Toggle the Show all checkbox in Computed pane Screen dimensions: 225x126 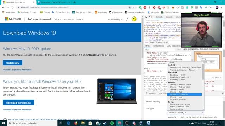pyautogui.click(x=213, y=78)
